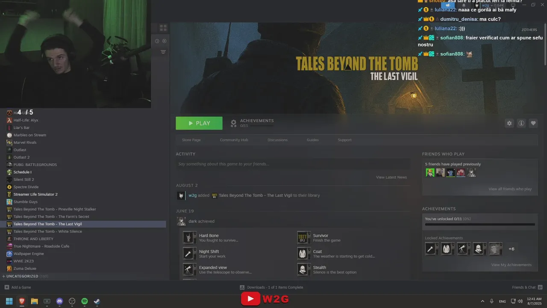Viewport: 547px width, 308px height.
Task: Open Brave browser from taskbar
Action: pos(22,301)
